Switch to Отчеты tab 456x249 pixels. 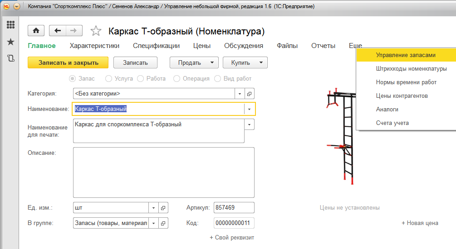pyautogui.click(x=323, y=46)
